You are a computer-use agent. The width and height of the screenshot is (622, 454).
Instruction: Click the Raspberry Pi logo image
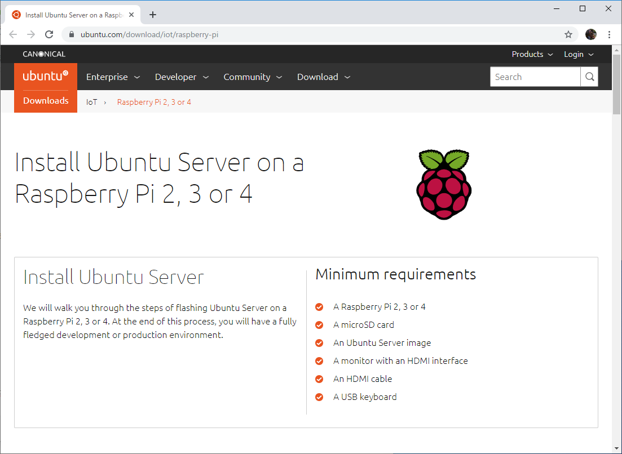tap(444, 184)
